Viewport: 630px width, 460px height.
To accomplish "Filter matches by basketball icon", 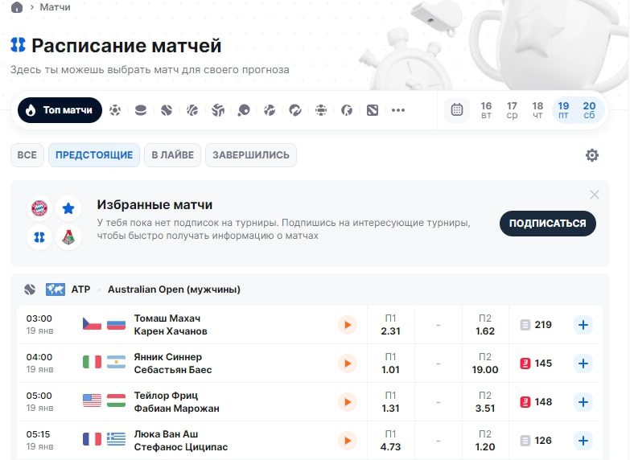I will (192, 110).
